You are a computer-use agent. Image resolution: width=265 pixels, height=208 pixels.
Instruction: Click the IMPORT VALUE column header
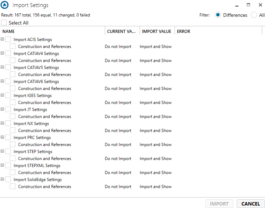click(156, 32)
